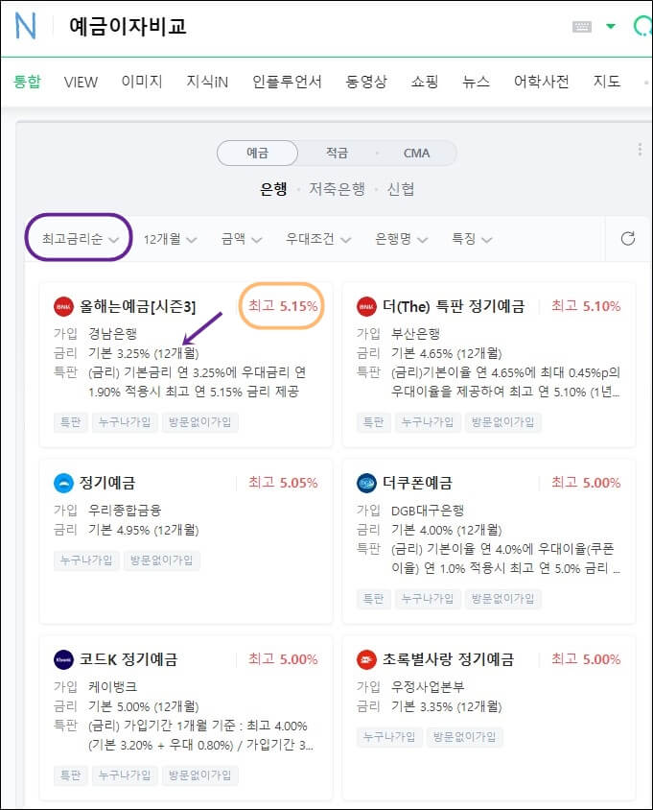The image size is (653, 810).
Task: Open the 최고금리순 sorting dropdown
Action: [x=78, y=237]
